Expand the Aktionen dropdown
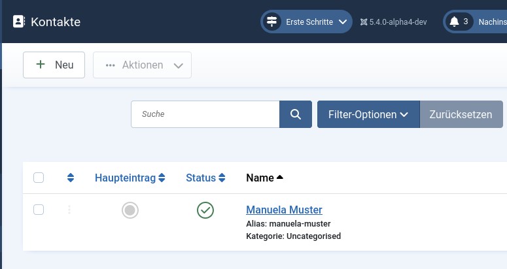The height and width of the screenshot is (269, 507). pos(142,65)
